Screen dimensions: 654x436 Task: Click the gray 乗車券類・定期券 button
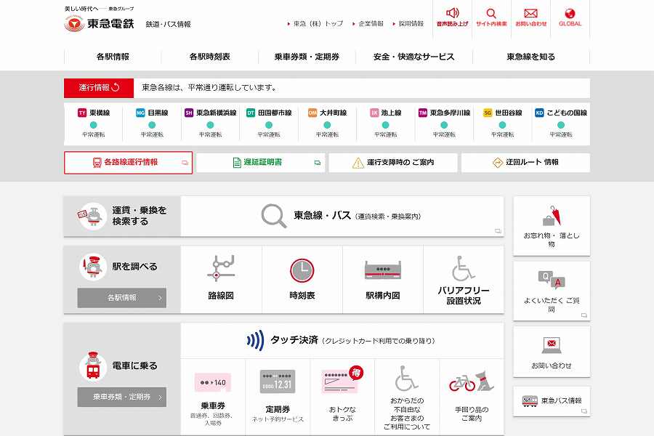click(x=122, y=397)
